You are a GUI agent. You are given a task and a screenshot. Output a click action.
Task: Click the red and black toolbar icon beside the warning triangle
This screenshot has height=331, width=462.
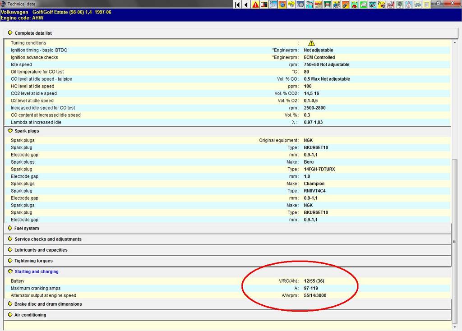[x=264, y=5]
